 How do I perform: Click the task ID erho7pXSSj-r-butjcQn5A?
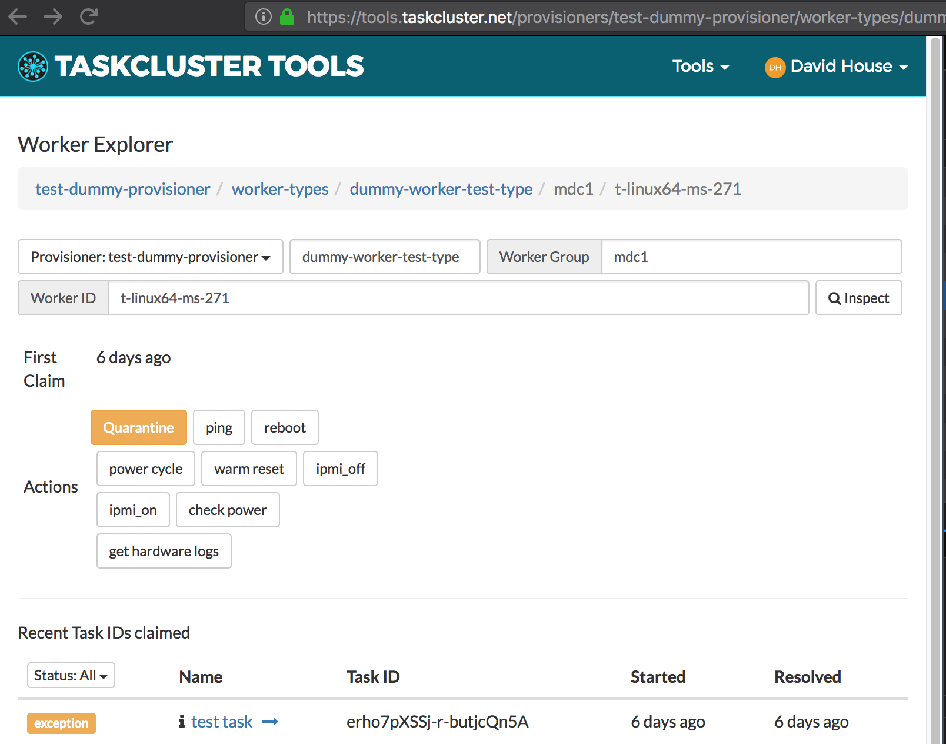tap(437, 722)
